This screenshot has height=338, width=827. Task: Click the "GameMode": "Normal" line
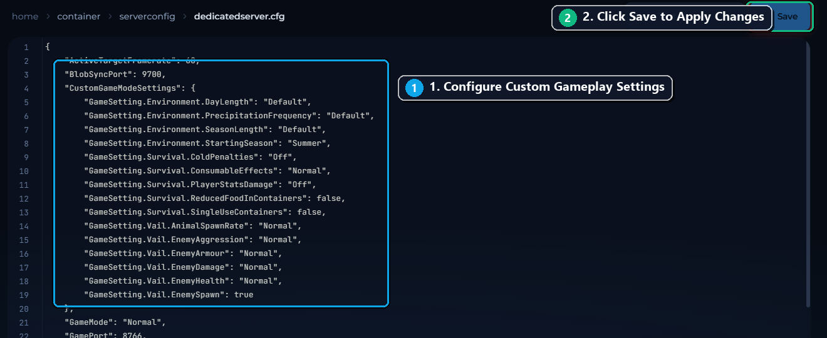115,322
